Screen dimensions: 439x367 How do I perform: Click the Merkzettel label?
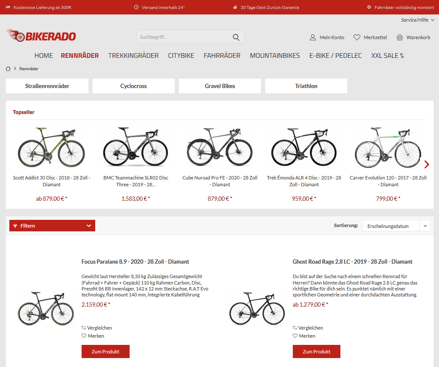click(x=375, y=37)
